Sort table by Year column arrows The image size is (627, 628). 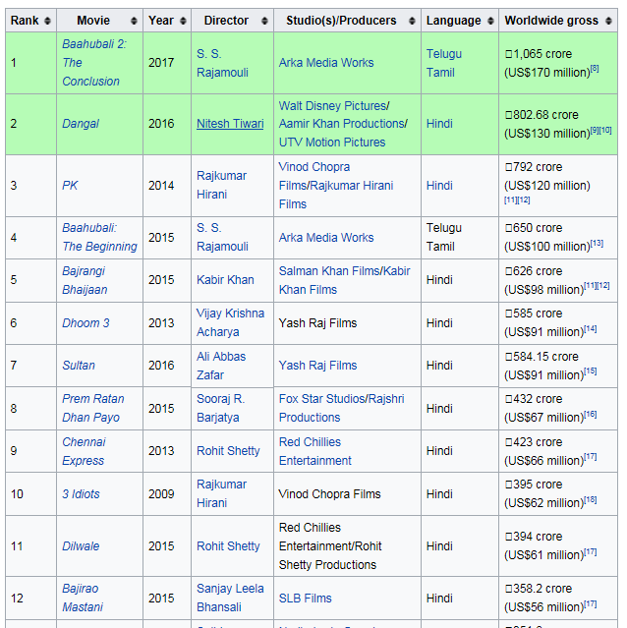click(x=183, y=21)
